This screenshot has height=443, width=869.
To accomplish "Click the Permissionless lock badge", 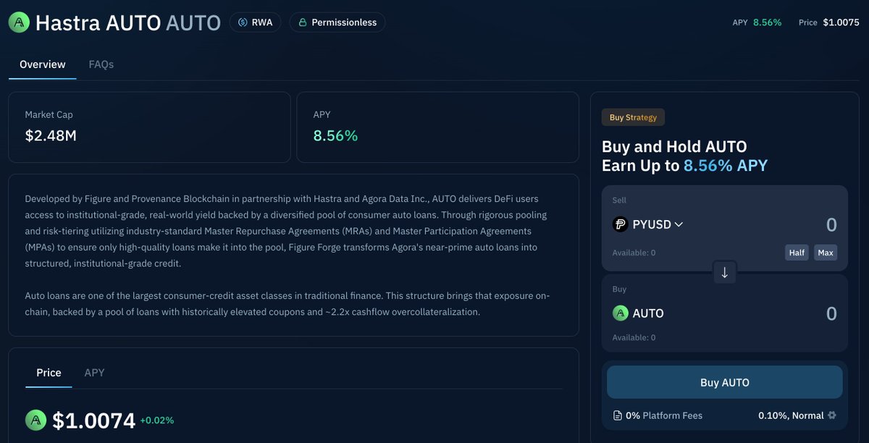I will pos(337,22).
